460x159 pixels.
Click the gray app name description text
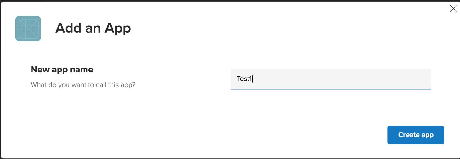[83, 85]
